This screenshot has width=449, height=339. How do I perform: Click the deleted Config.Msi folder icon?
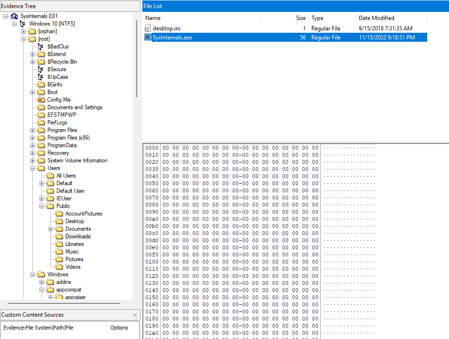coord(41,100)
